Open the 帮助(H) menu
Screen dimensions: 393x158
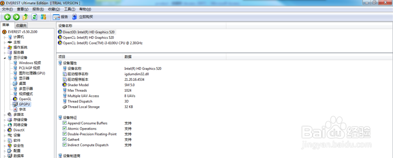[85, 9]
